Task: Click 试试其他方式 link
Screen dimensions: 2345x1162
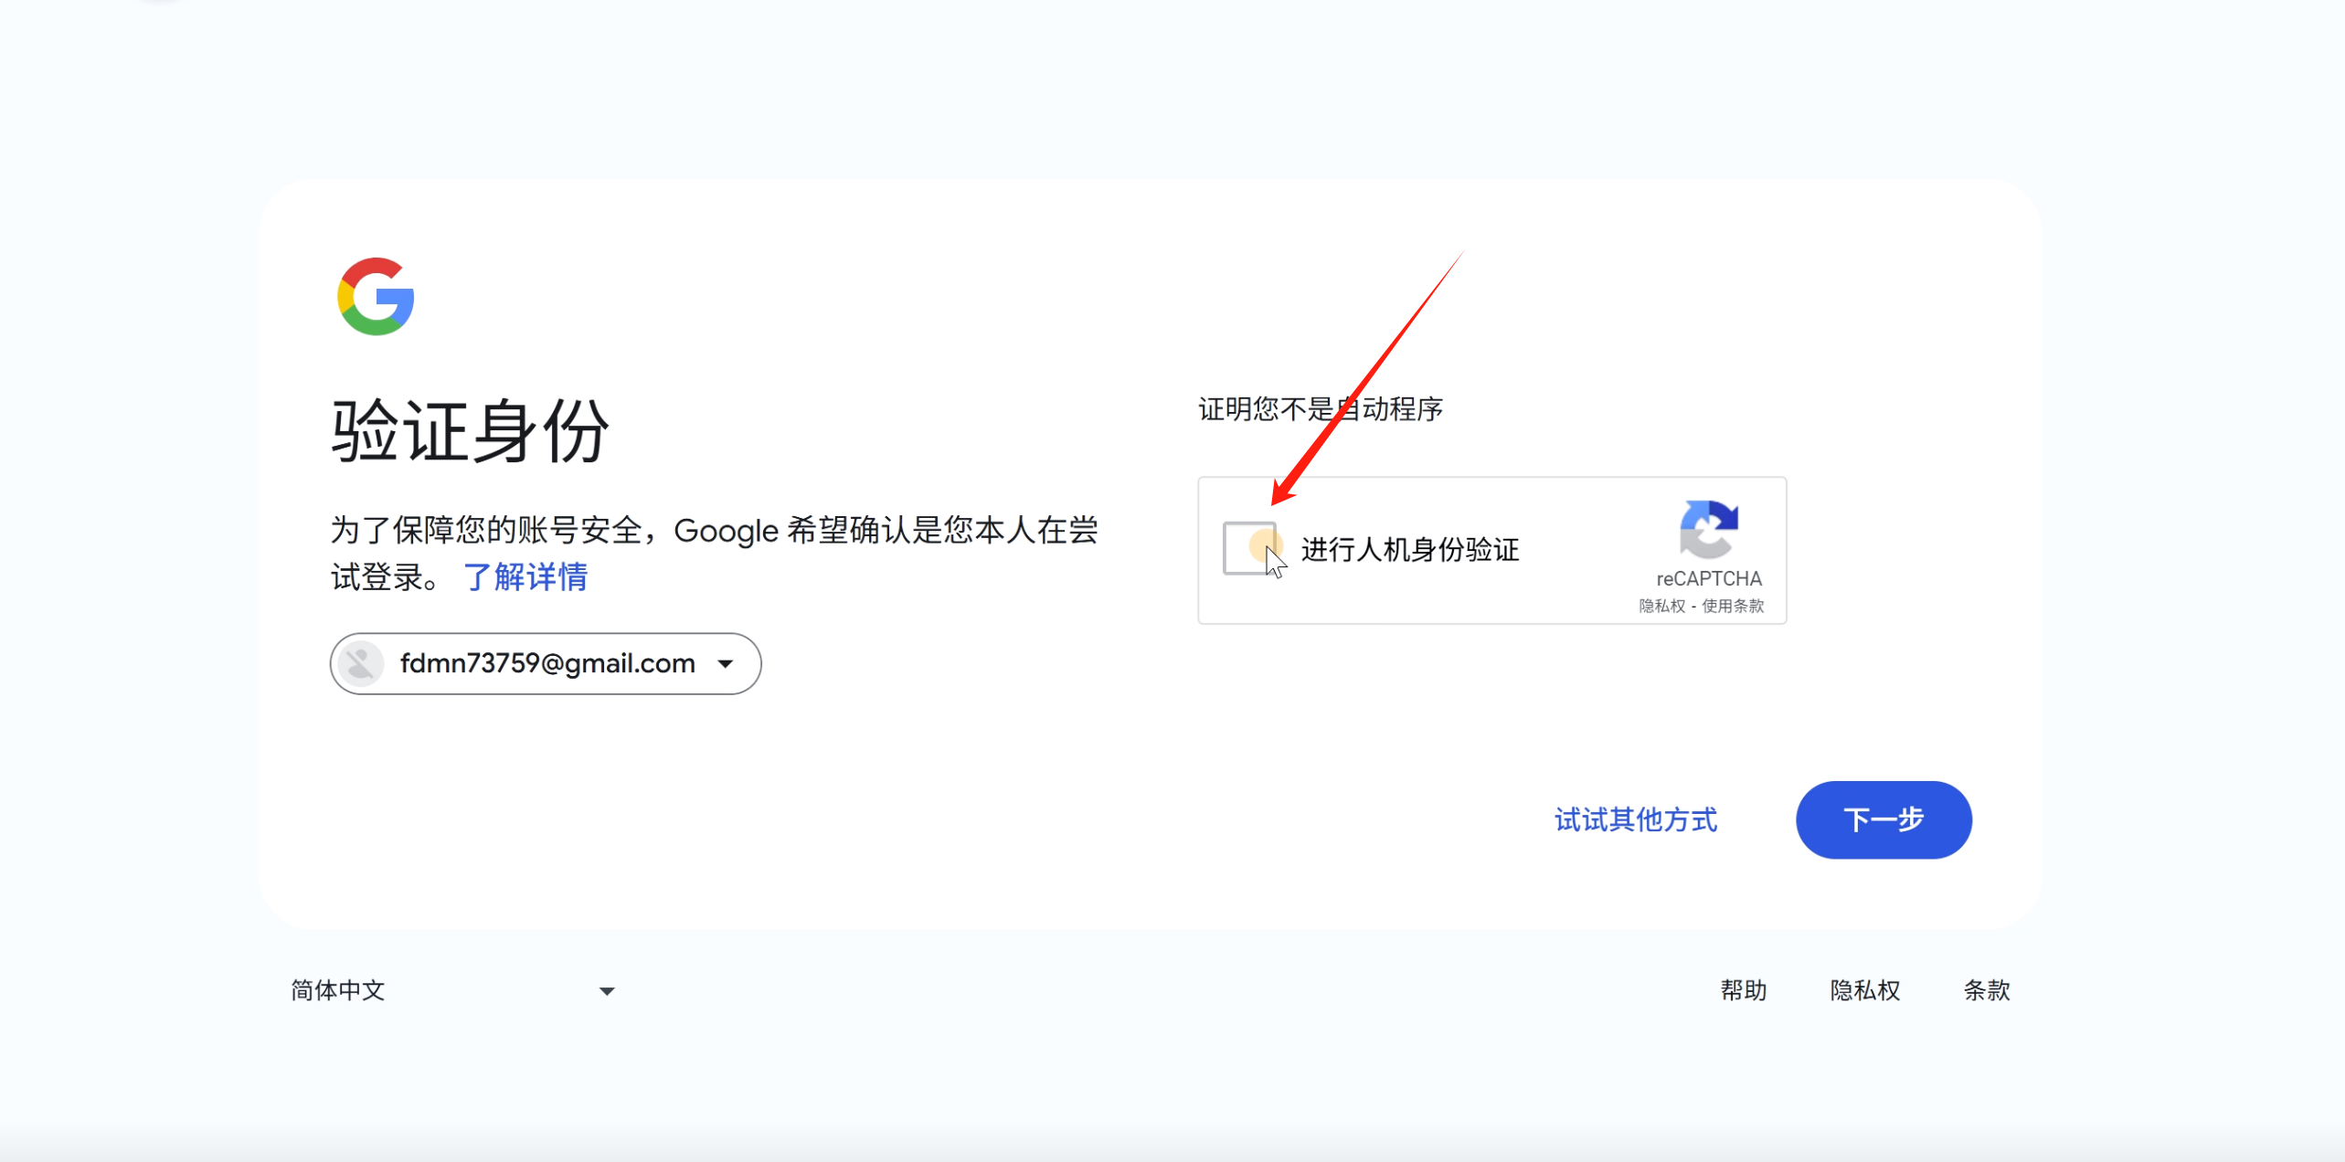Action: click(x=1635, y=819)
